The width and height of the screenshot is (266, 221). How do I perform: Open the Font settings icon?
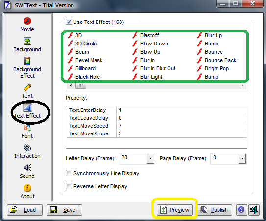[x=27, y=128]
